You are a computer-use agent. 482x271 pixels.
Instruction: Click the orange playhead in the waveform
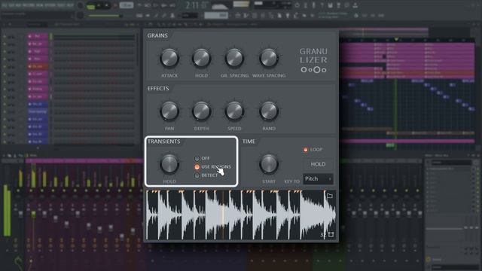[x=223, y=215]
